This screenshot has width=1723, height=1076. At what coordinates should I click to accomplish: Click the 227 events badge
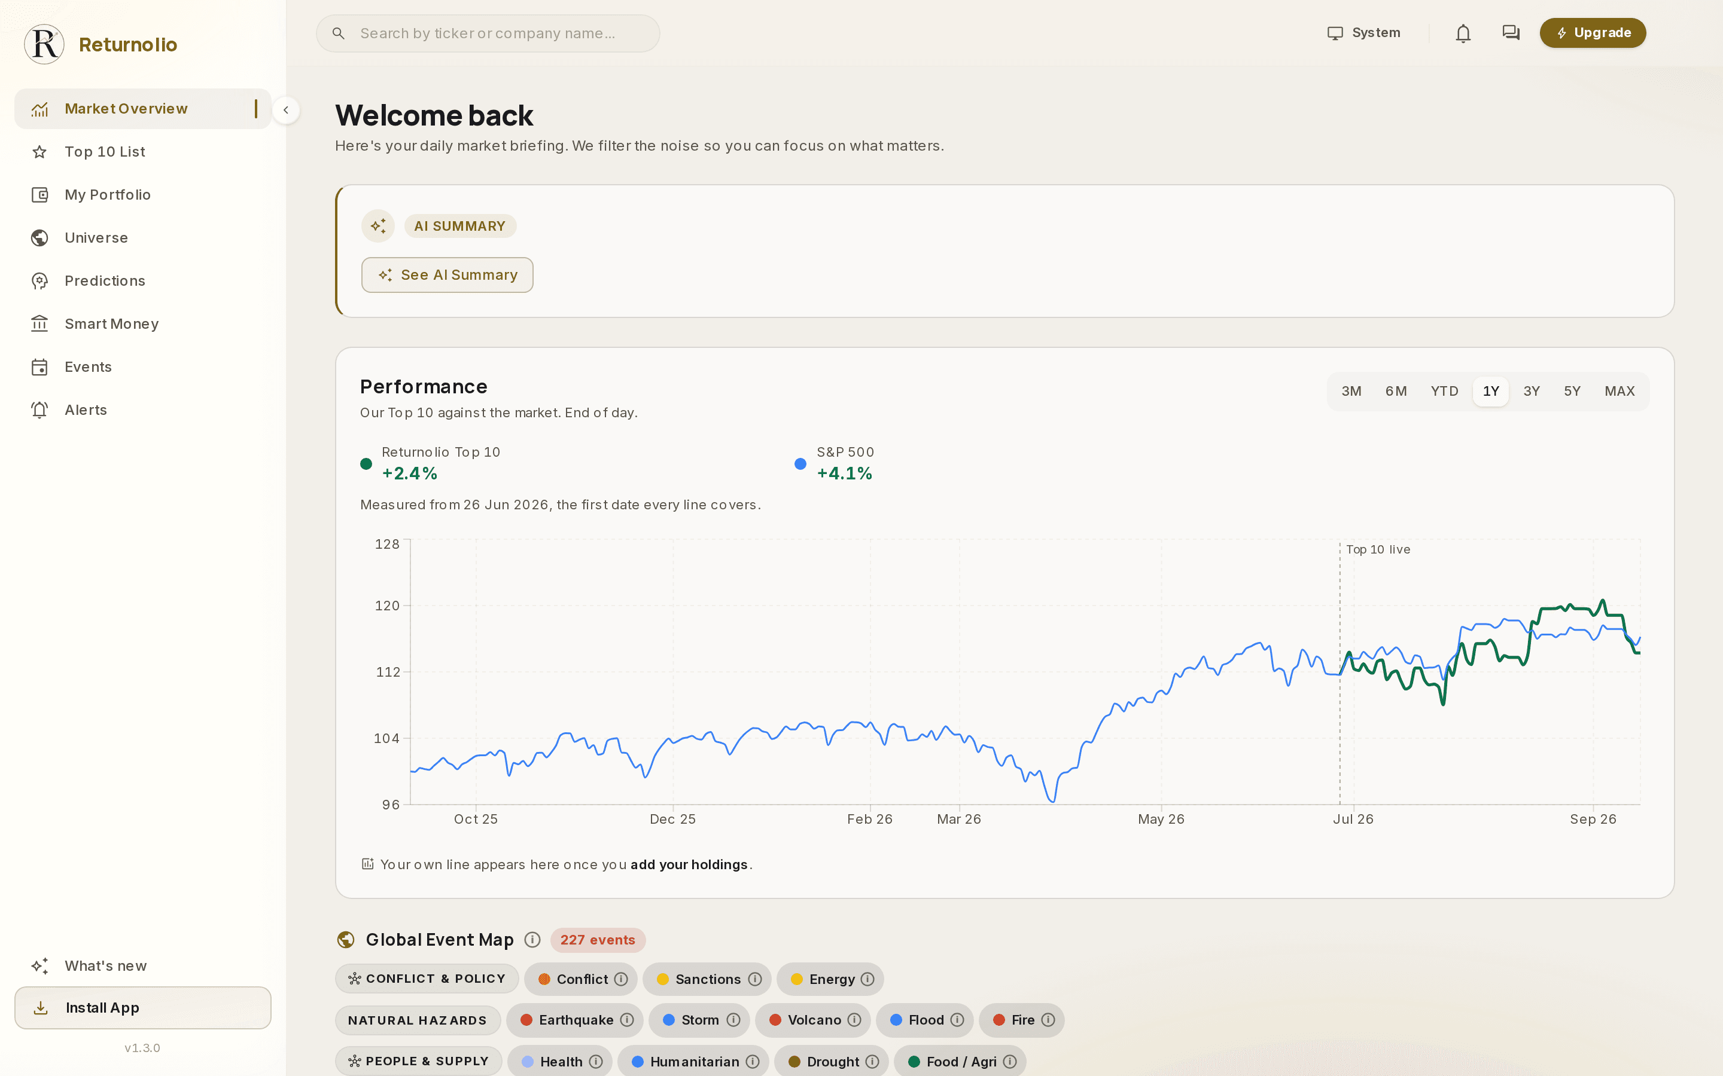pyautogui.click(x=597, y=939)
